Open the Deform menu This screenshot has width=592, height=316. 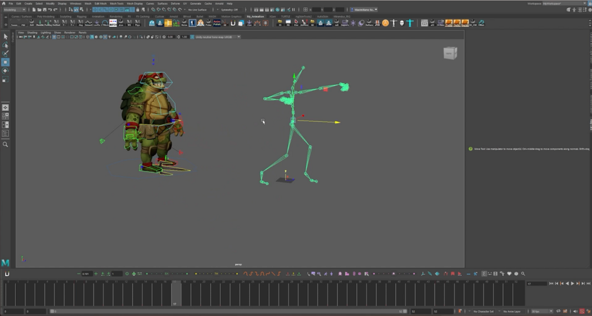pos(175,4)
